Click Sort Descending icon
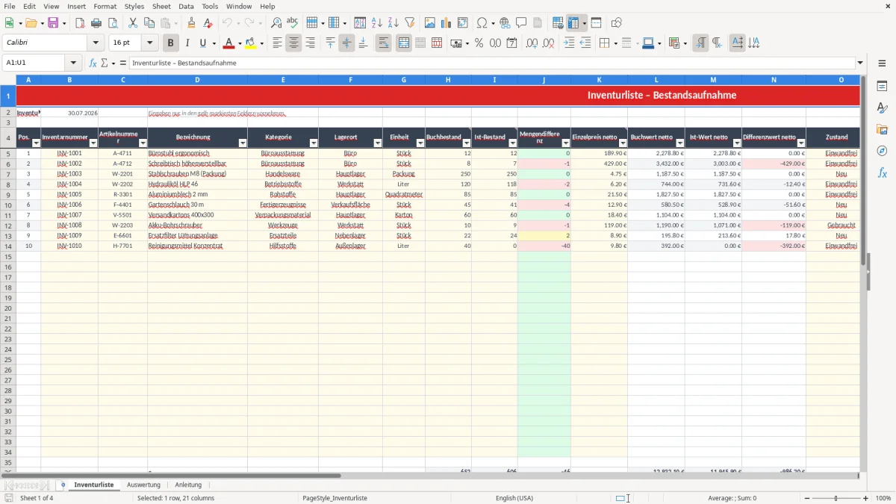The height and width of the screenshot is (504, 896). [393, 23]
